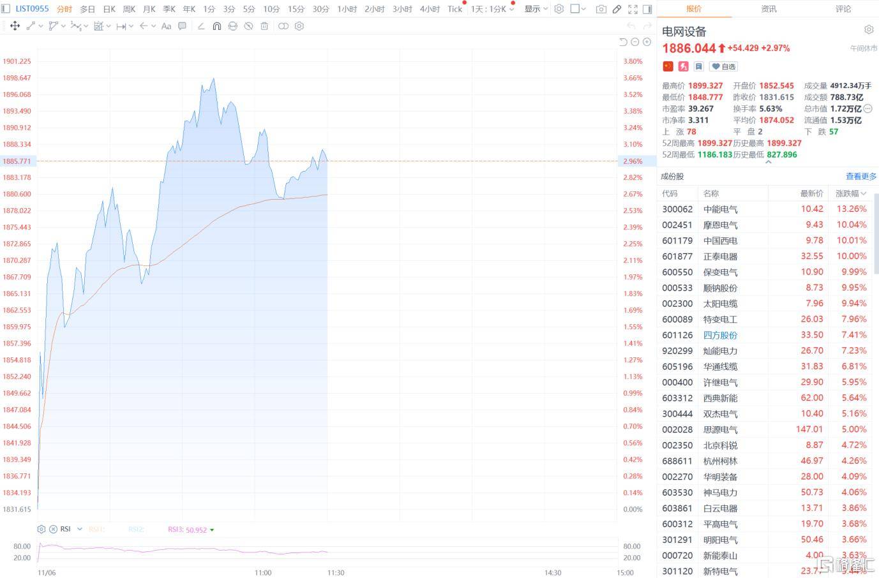Open drawing tools settings gear
The height and width of the screenshot is (578, 879).
tap(299, 26)
